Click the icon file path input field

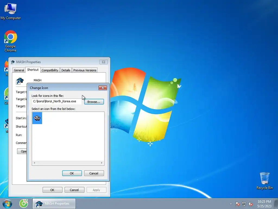click(57, 101)
